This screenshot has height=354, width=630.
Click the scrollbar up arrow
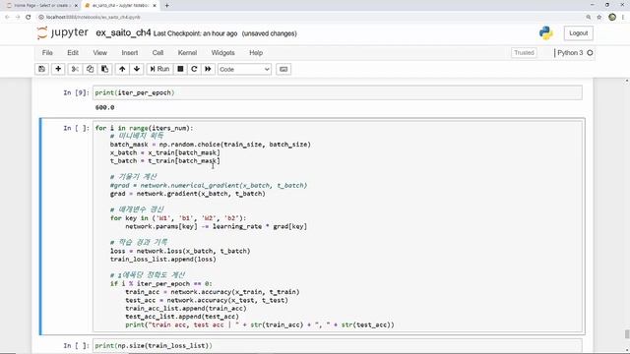tap(627, 81)
